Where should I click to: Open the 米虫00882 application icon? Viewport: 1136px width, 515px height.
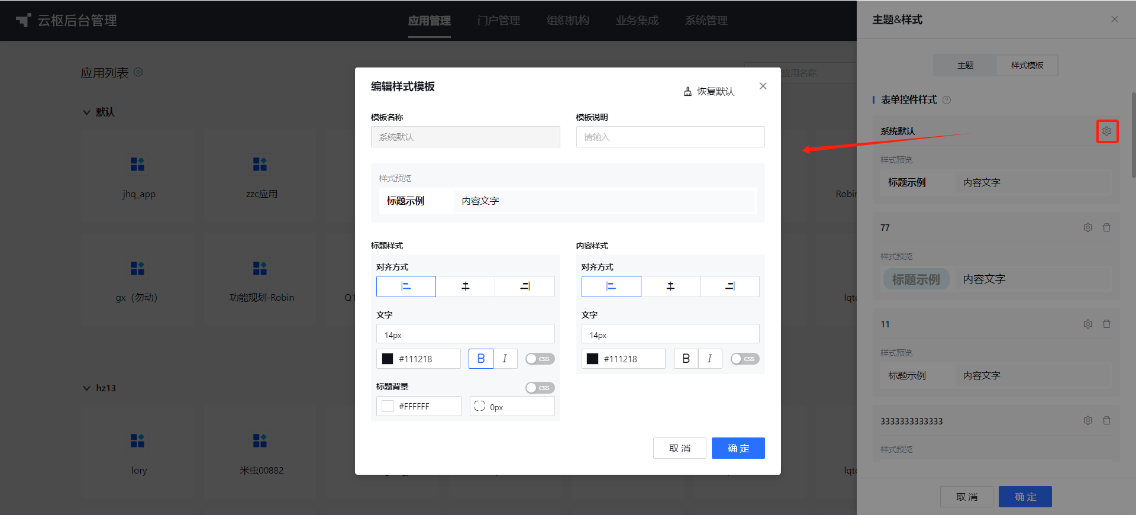260,441
